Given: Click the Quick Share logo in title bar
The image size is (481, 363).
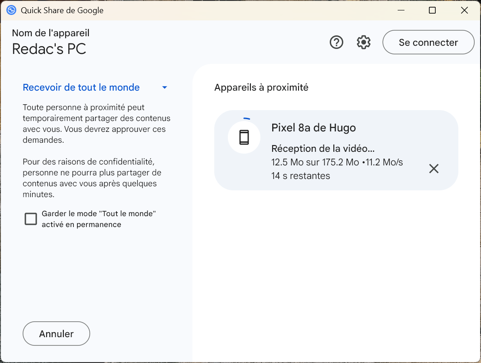Looking at the screenshot, I should pyautogui.click(x=11, y=10).
